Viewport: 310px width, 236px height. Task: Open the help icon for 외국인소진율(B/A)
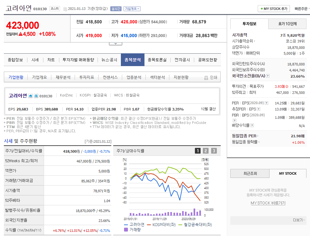268,76
